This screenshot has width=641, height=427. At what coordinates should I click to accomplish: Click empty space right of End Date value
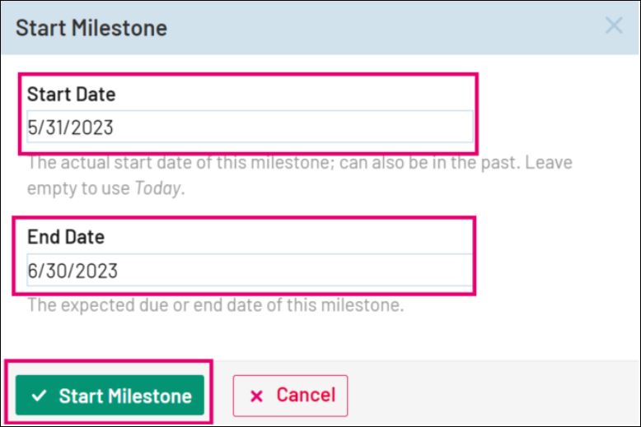pyautogui.click(x=330, y=270)
